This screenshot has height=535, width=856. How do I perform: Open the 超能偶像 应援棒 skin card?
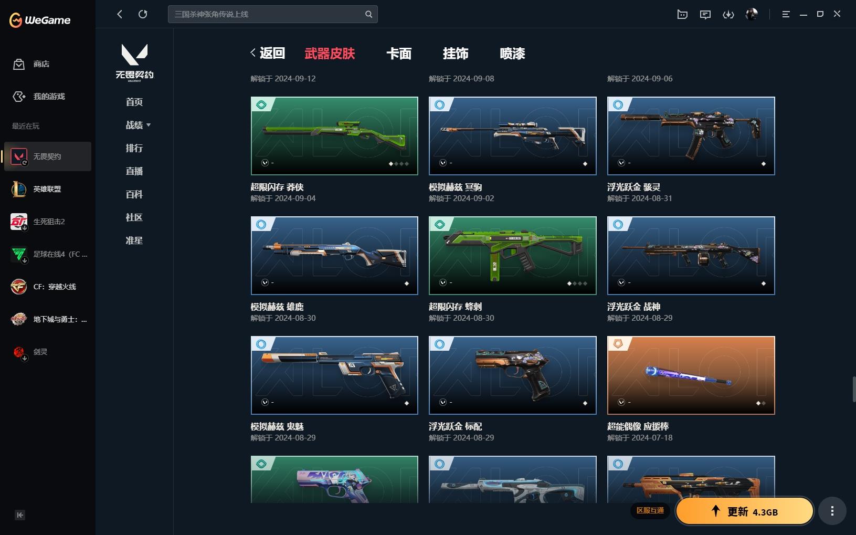(x=691, y=375)
